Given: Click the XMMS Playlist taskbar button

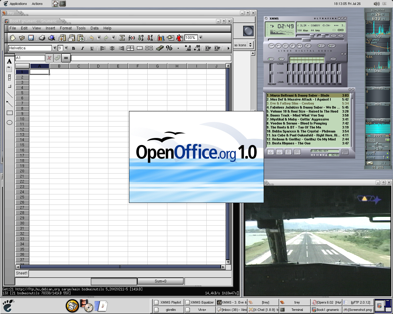Looking at the screenshot, I should pyautogui.click(x=168, y=302).
